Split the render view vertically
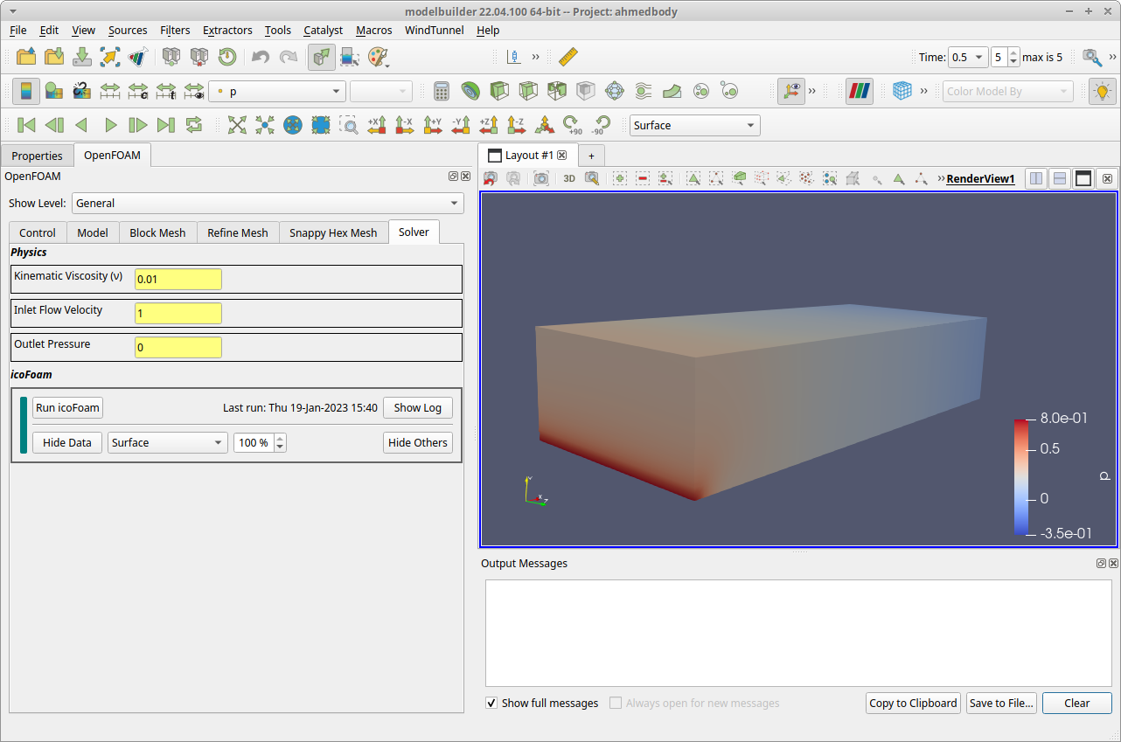Image resolution: width=1121 pixels, height=742 pixels. [x=1060, y=178]
